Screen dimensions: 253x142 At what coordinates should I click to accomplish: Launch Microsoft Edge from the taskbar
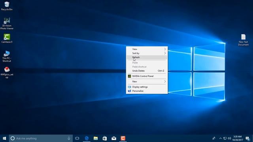click(87, 138)
